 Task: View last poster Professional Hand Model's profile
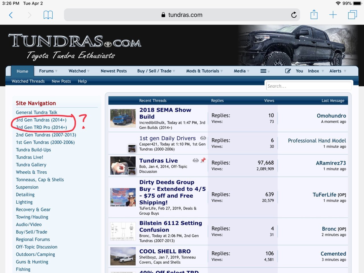click(x=317, y=141)
